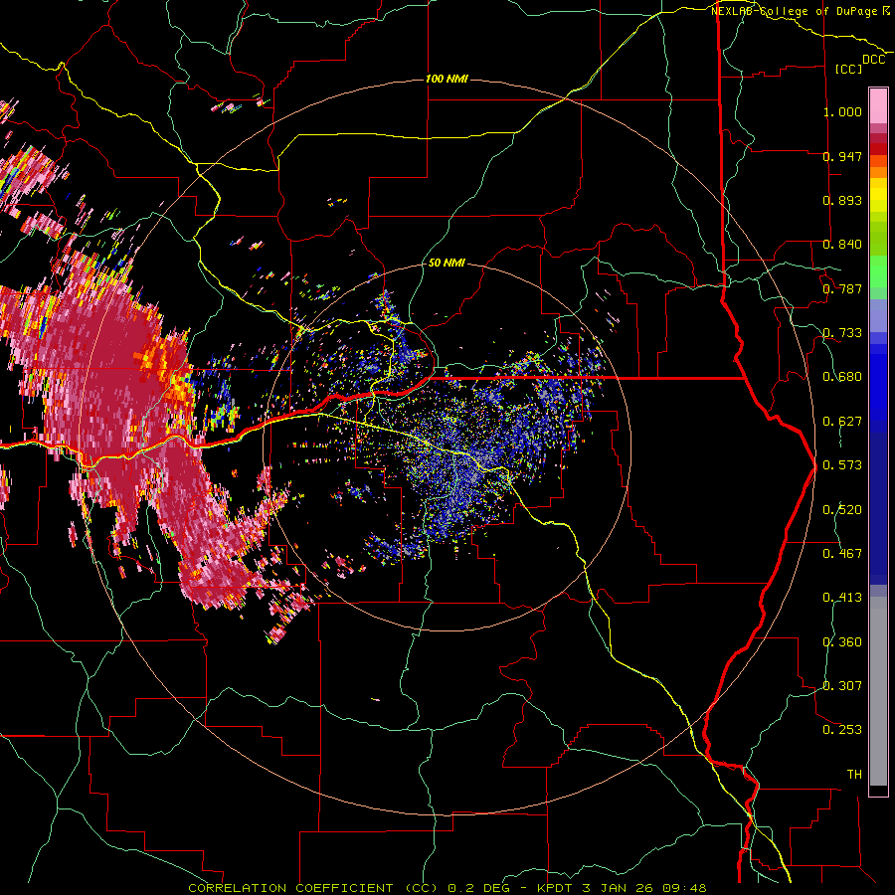This screenshot has height=895, width=895.
Task: Click the NEXLAB-College of DuPage credit text
Action: [x=795, y=11]
